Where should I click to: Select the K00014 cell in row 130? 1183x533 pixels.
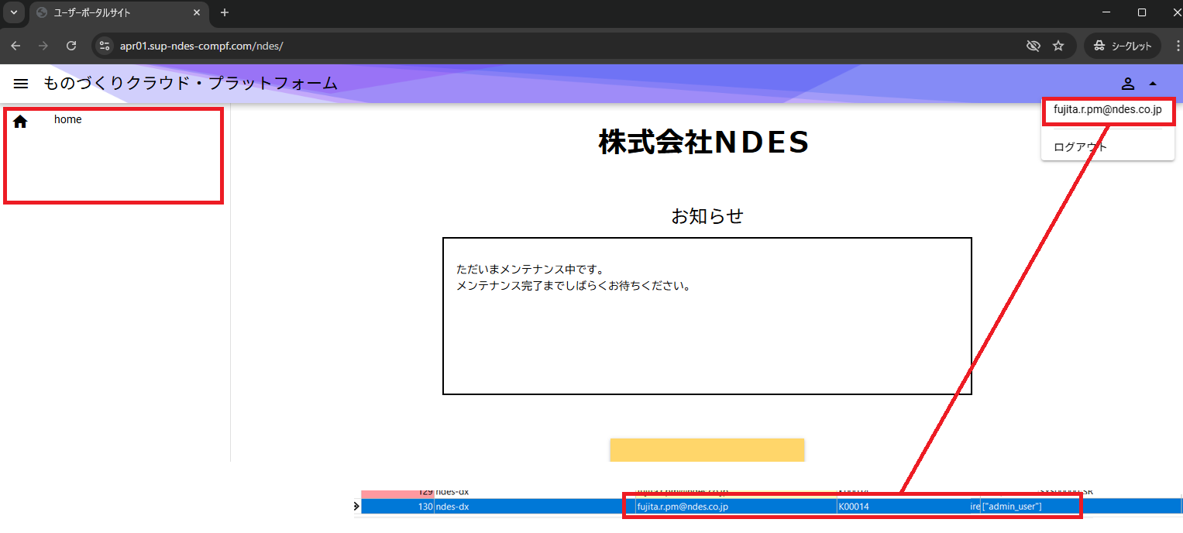852,507
